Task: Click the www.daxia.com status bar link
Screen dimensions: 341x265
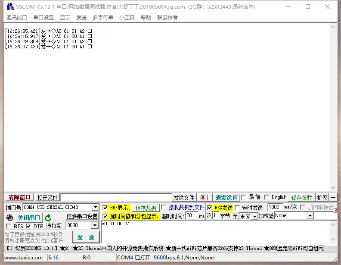Action: (24, 258)
